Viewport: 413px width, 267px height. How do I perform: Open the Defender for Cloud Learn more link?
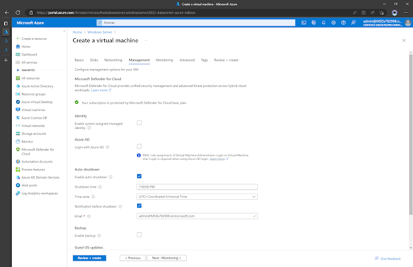point(101,90)
